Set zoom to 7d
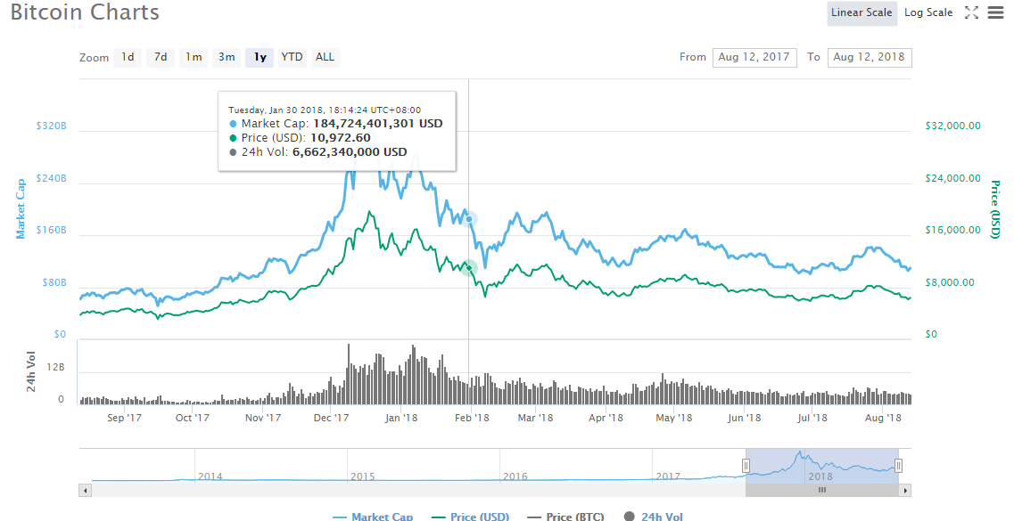The height and width of the screenshot is (521, 1014). (161, 58)
